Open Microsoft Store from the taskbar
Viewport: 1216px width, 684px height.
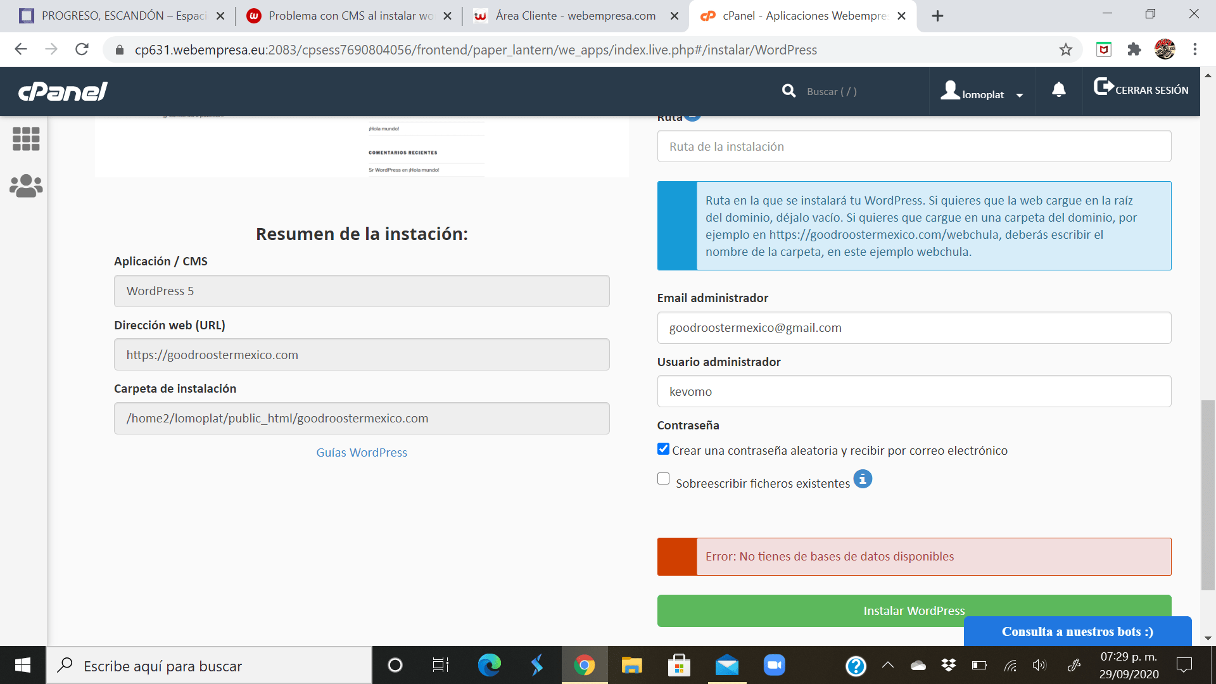click(x=679, y=665)
